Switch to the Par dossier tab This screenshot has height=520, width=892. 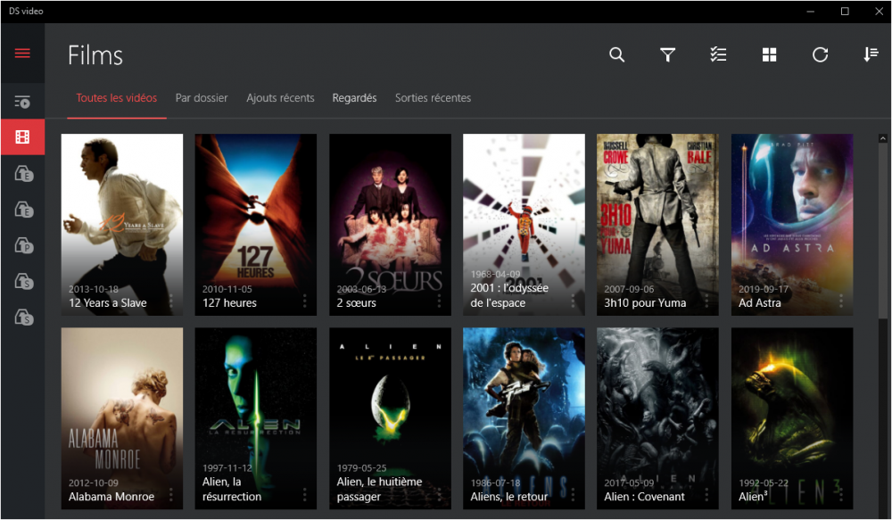202,98
